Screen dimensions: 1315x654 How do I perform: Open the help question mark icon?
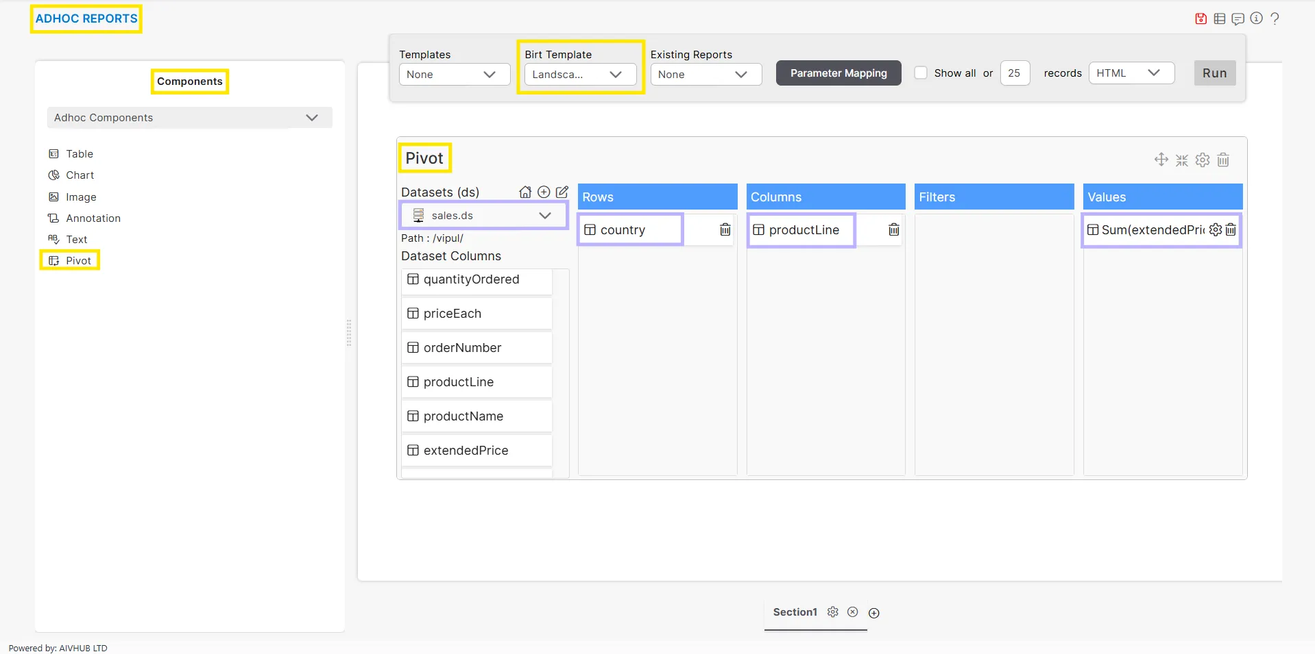click(x=1275, y=18)
